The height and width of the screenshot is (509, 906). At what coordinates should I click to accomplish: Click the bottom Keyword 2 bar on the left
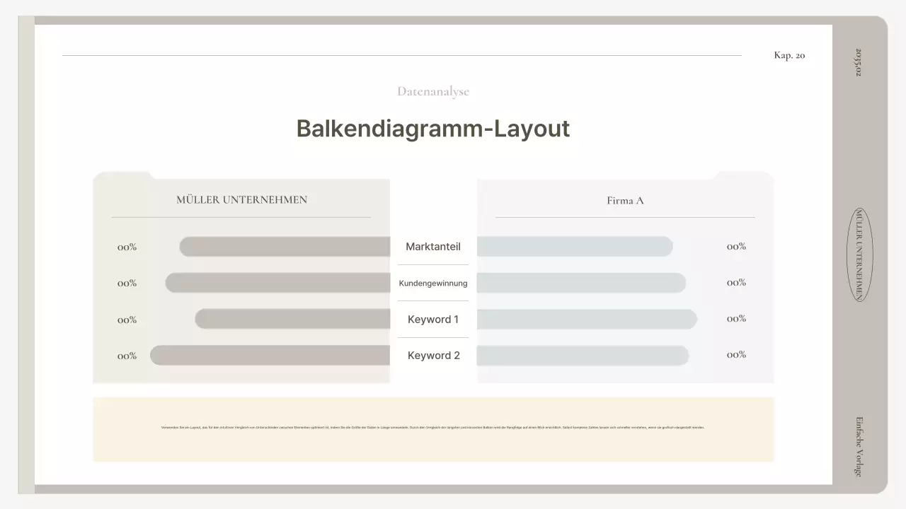(269, 355)
